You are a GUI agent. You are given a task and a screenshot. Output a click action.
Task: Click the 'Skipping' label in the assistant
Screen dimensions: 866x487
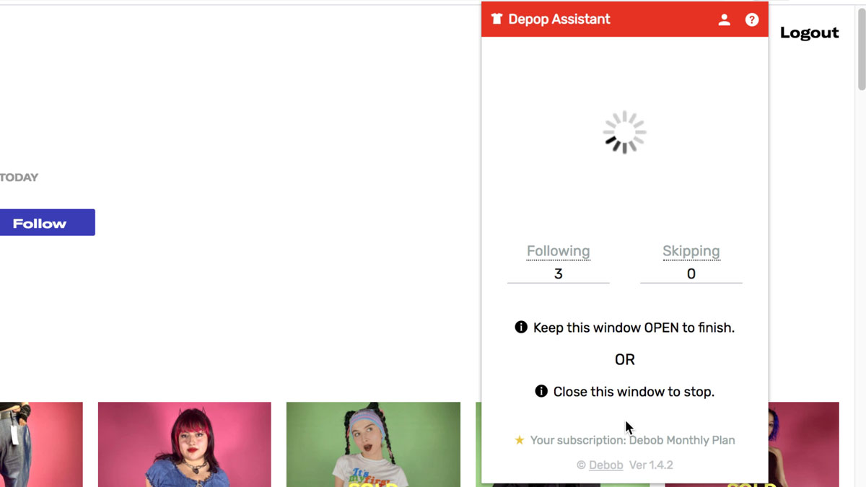click(x=691, y=251)
